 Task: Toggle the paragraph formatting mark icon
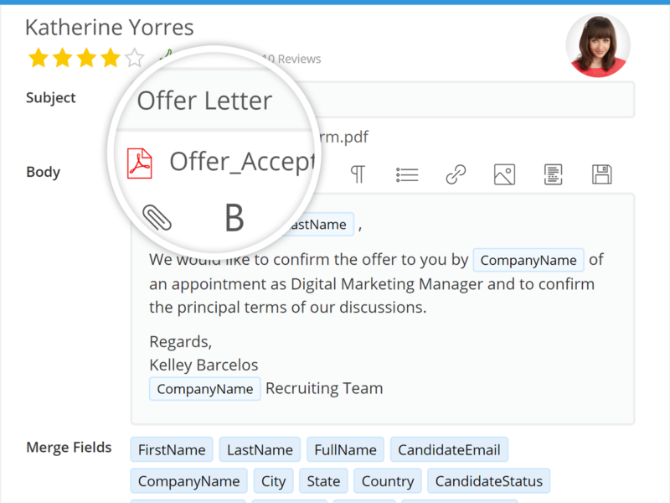358,174
